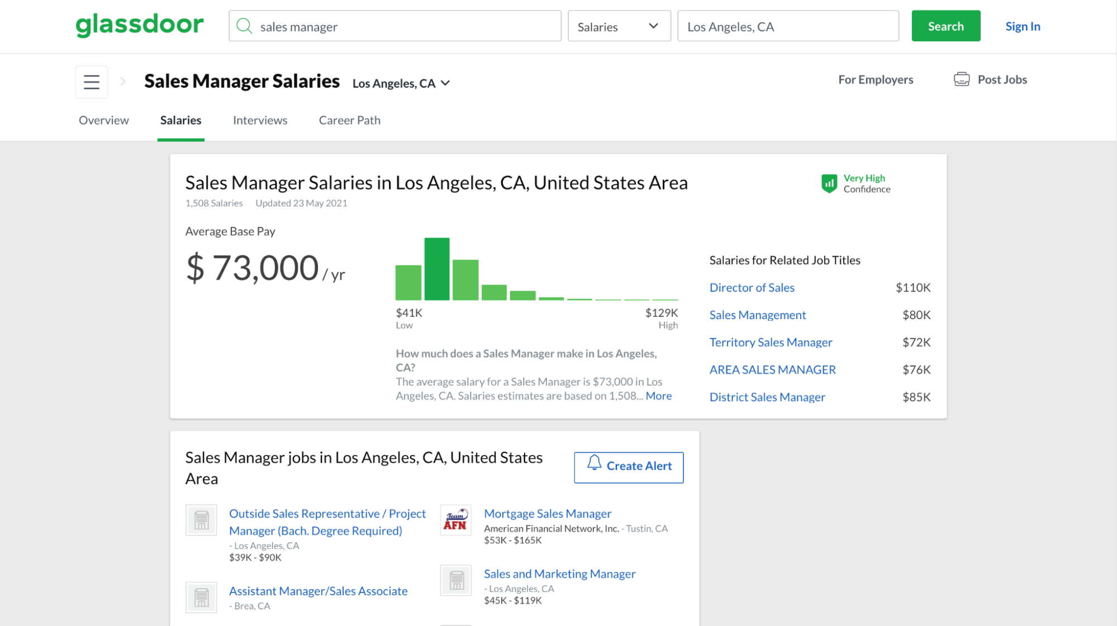Viewport: 1117px width, 626px height.
Task: Open Territory Sales Manager salary link
Action: pyautogui.click(x=771, y=342)
